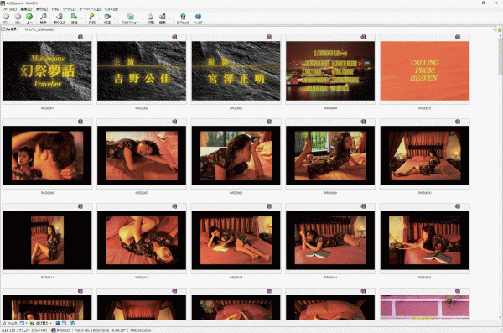Open the Search (検索) tool
Screen dimensions: 503x333
point(44,17)
